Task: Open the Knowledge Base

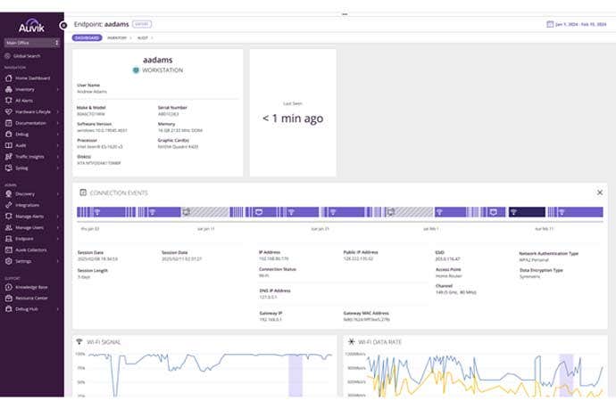Action: (31, 286)
